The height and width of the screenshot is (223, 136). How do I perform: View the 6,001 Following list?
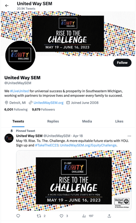tap(16, 109)
